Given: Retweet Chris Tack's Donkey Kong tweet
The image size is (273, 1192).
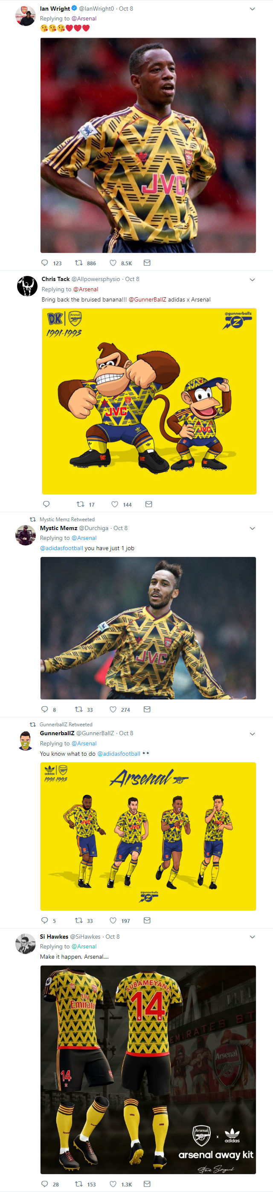Looking at the screenshot, I should tap(81, 505).
